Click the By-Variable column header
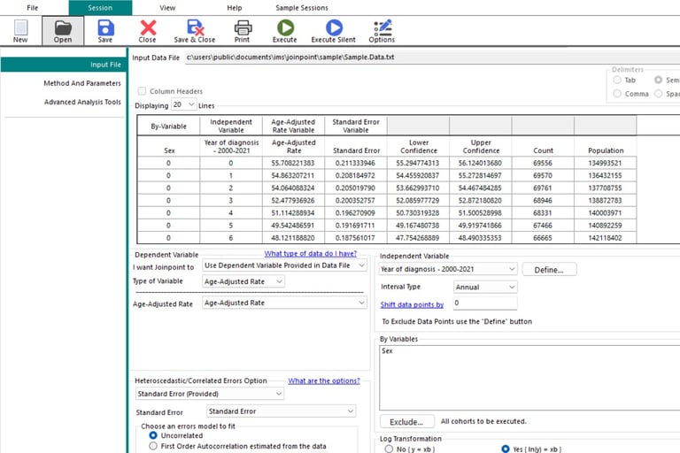 pos(169,127)
